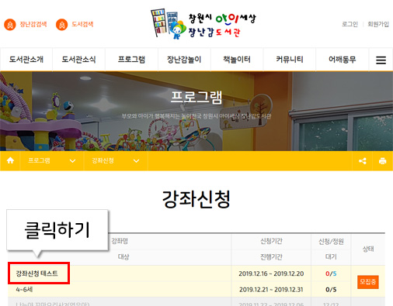Click the 도서검색 orange icon
The height and width of the screenshot is (306, 393).
tap(61, 25)
